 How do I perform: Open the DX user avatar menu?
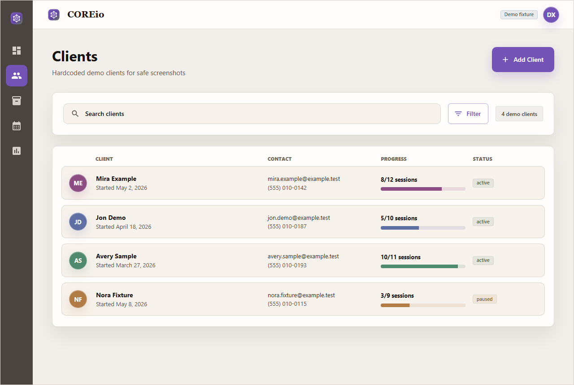(551, 15)
